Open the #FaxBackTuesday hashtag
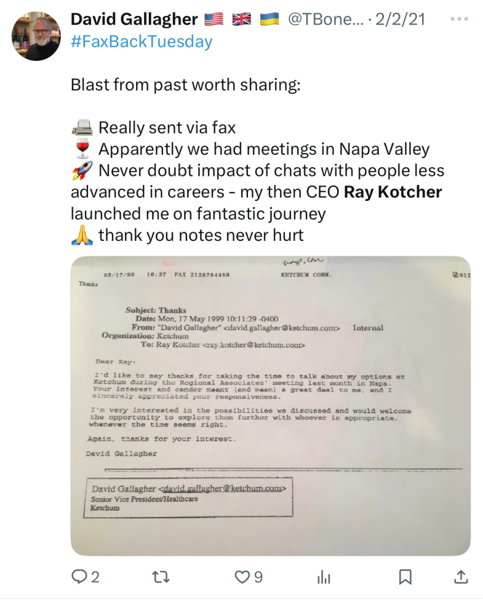This screenshot has width=483, height=600. [x=141, y=42]
